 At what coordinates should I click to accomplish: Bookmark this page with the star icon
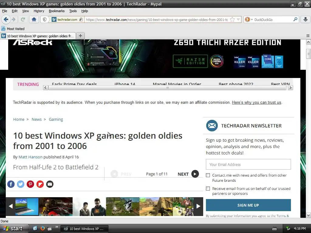[x=232, y=19]
